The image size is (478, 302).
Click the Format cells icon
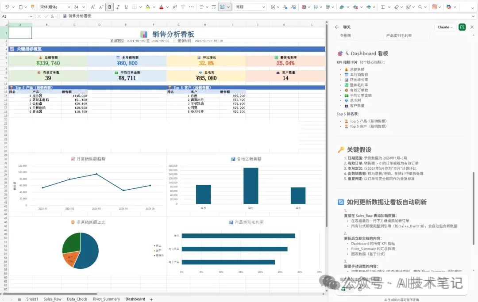click(x=369, y=7)
